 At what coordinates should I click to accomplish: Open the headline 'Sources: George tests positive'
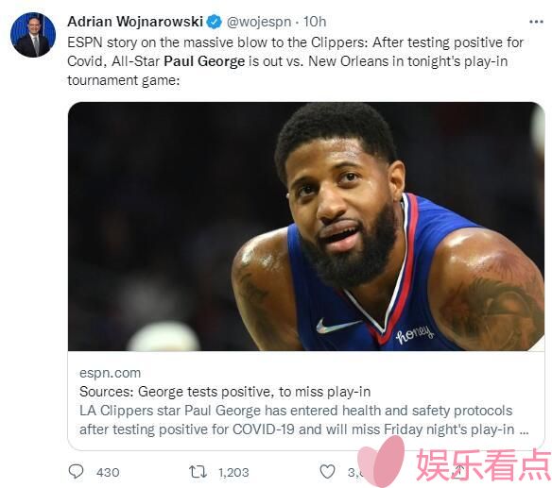coord(225,392)
